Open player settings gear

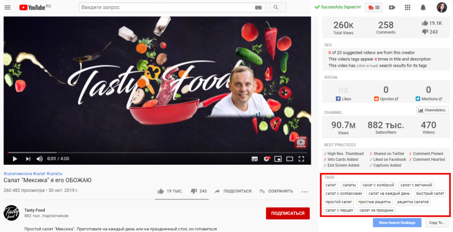266,158
